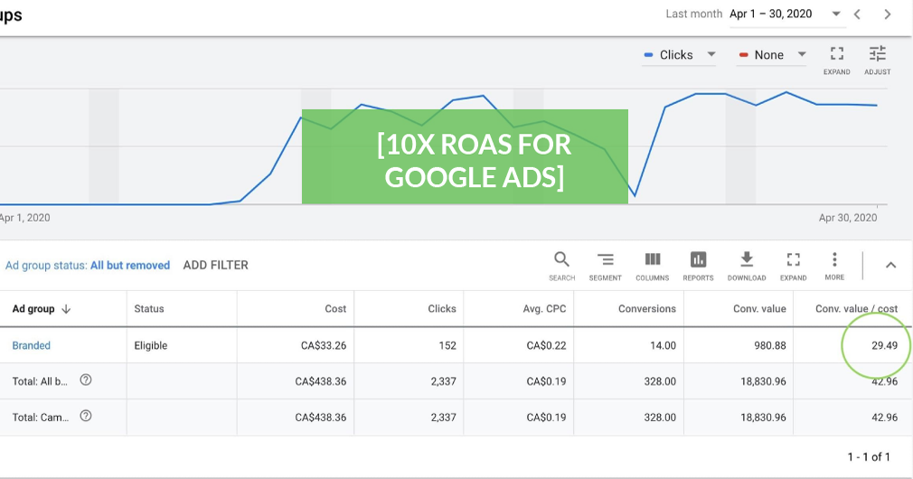Collapse the chart with the chevron arrow

tap(890, 265)
